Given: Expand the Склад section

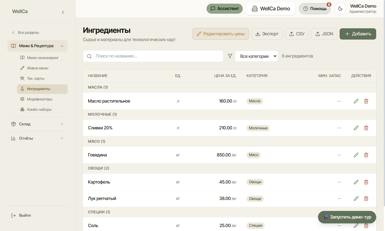Looking at the screenshot, I should [x=37, y=124].
